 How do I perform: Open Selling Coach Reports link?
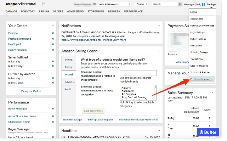click(100, 120)
